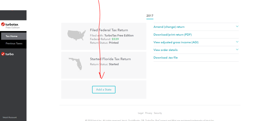
Task: Click the TurboTax Free Edition logo
Action: click(10, 25)
